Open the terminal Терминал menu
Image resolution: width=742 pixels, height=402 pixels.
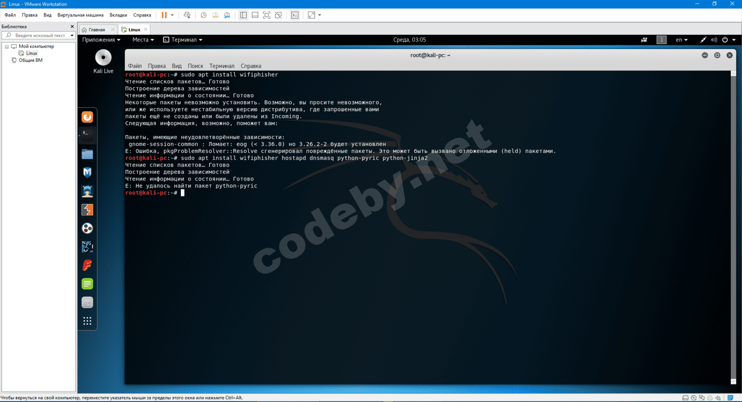(222, 66)
